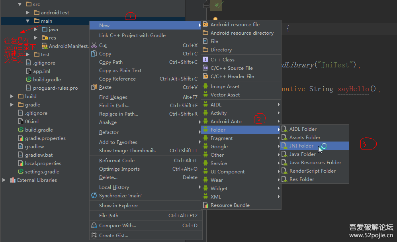
Task: Collapse the main folder arrow
Action: (x=28, y=21)
